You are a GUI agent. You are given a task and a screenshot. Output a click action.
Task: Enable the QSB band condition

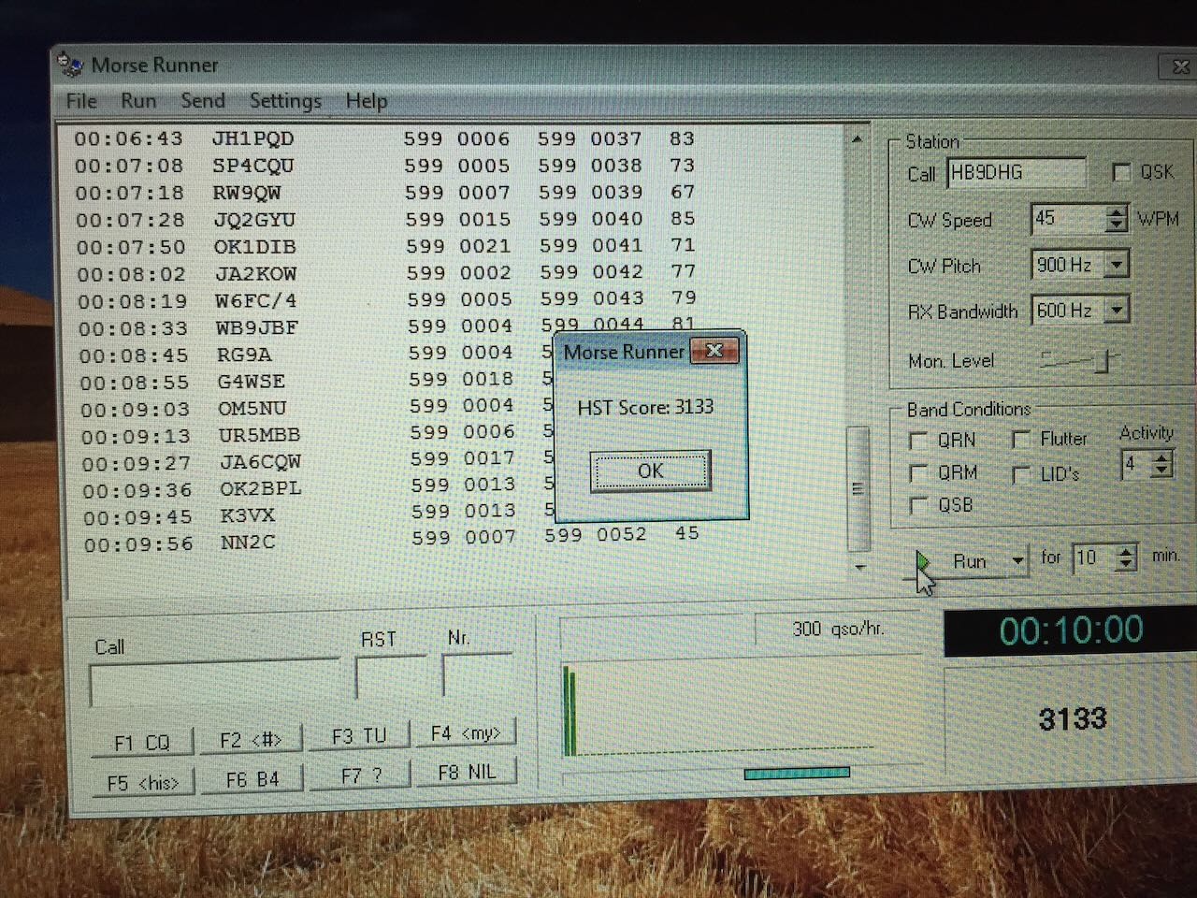tap(919, 505)
